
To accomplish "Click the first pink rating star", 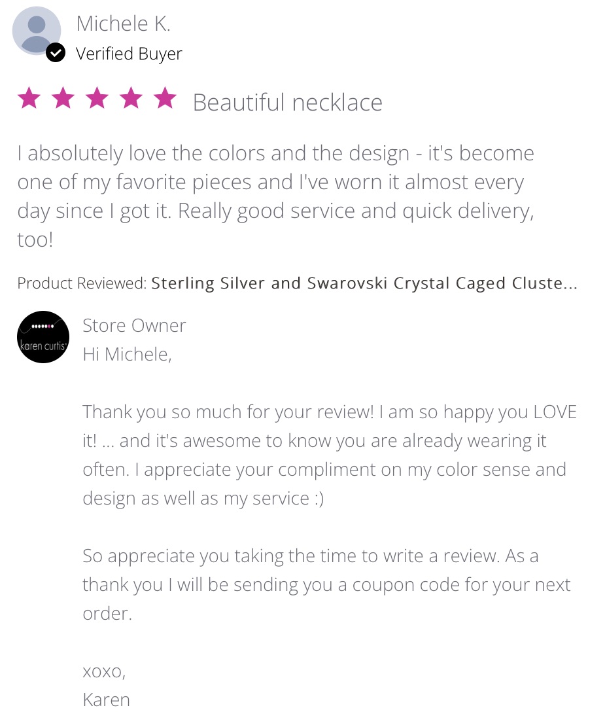I will (29, 98).
